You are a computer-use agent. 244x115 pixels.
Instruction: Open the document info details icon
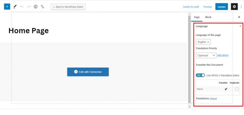tap(36, 7)
